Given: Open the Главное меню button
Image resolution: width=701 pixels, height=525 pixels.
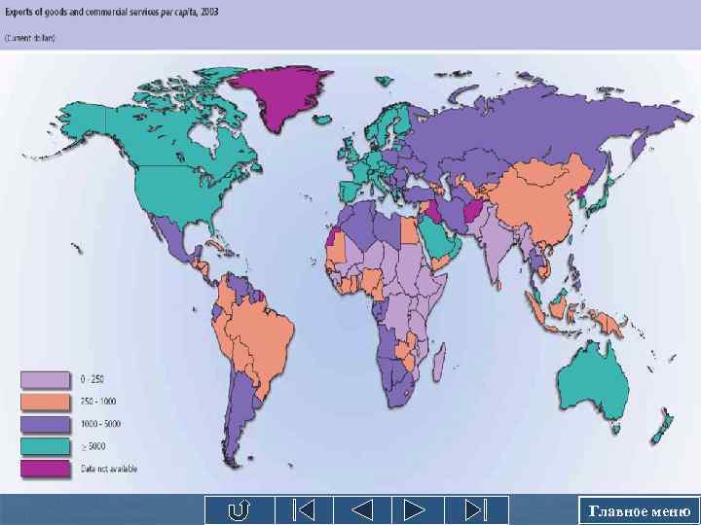Looking at the screenshot, I should (x=640, y=510).
